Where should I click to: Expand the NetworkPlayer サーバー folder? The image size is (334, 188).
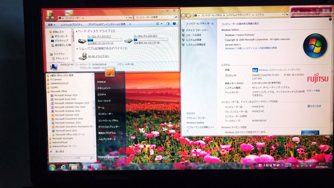[63, 146]
